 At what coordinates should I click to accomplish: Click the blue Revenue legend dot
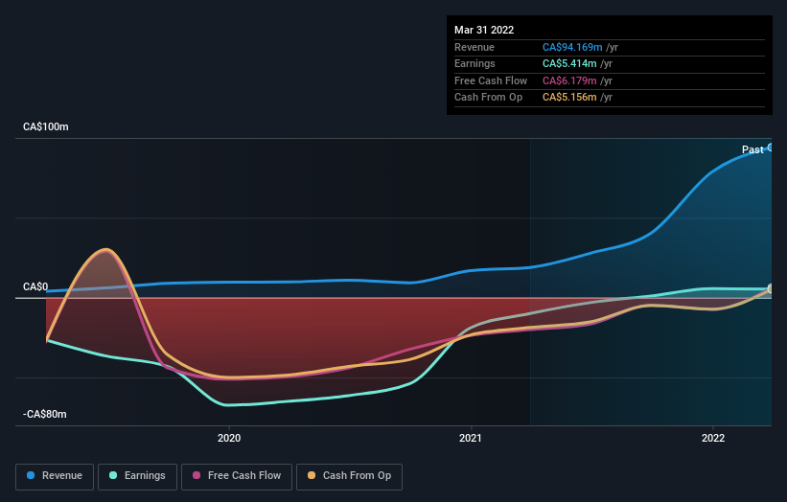pos(31,475)
